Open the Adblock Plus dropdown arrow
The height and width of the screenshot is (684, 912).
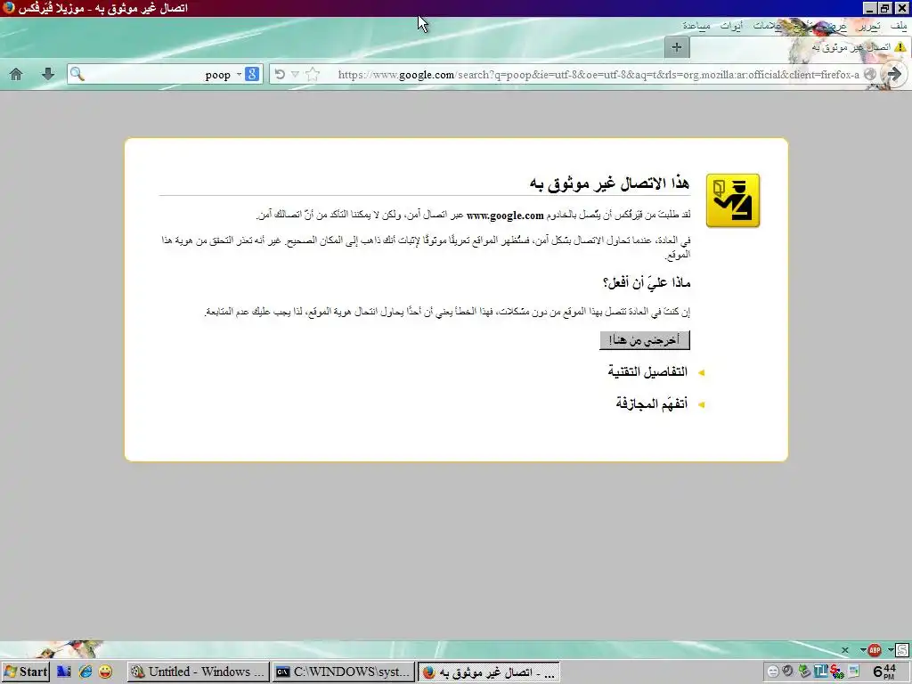click(x=863, y=650)
